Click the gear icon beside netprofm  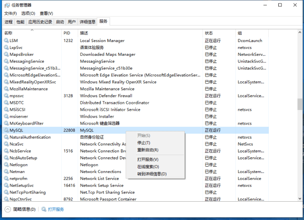pos(6,179)
